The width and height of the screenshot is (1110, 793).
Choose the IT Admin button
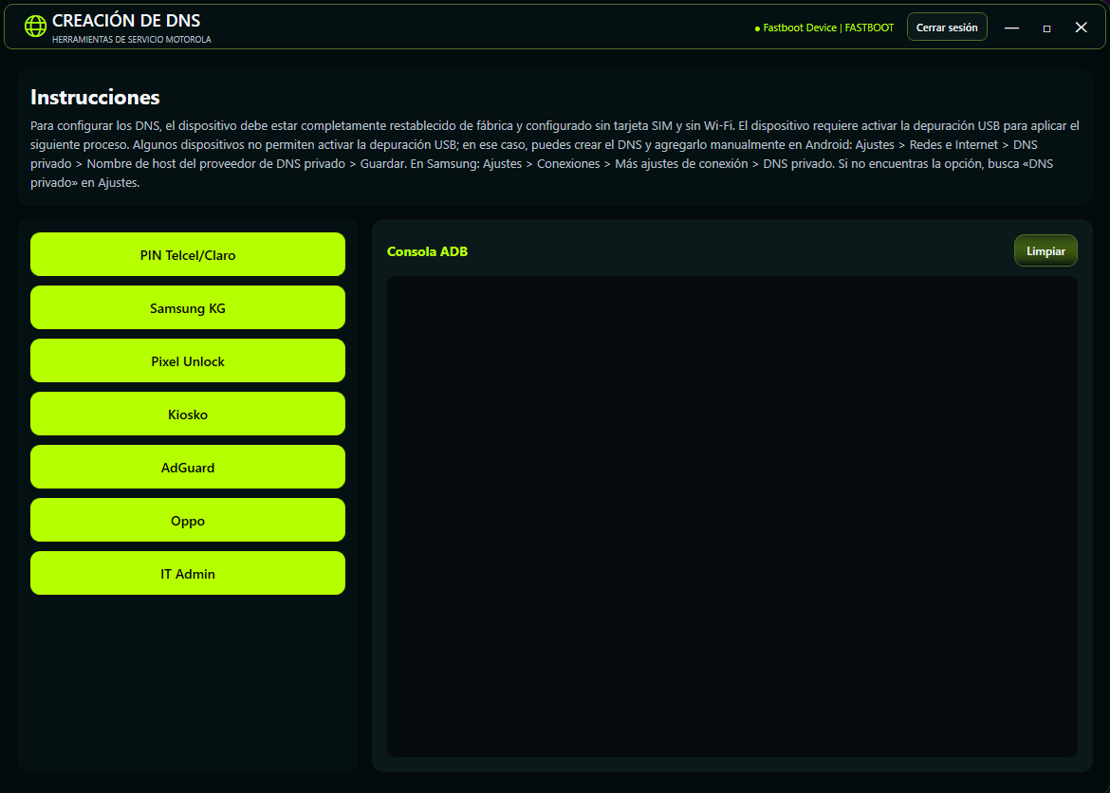point(188,573)
